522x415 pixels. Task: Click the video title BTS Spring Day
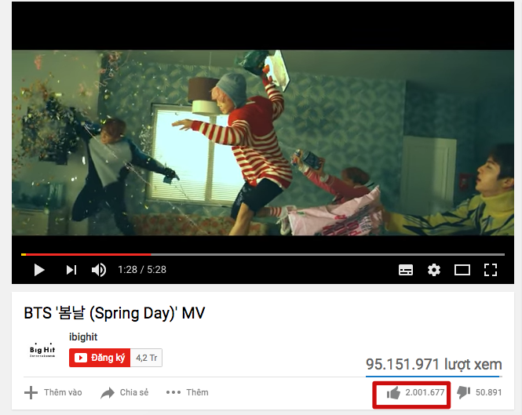coord(115,313)
